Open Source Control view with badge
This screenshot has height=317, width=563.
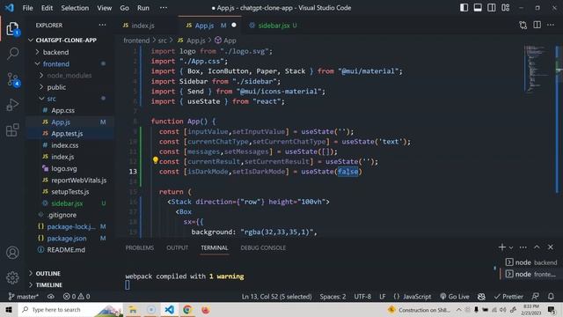(13, 79)
